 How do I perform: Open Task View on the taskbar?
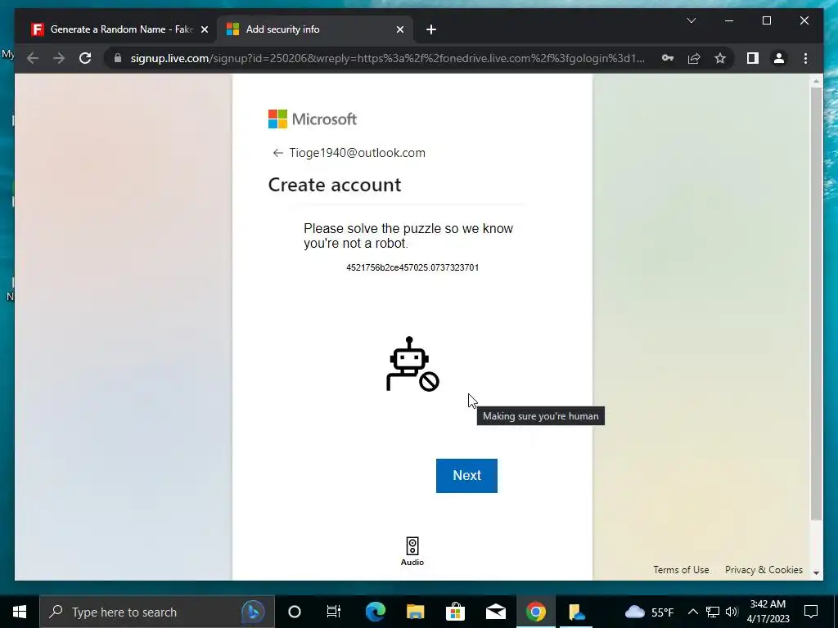pyautogui.click(x=334, y=612)
